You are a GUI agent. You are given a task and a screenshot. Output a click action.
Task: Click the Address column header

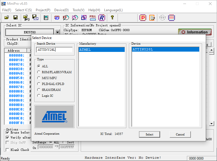[x=15, y=50]
